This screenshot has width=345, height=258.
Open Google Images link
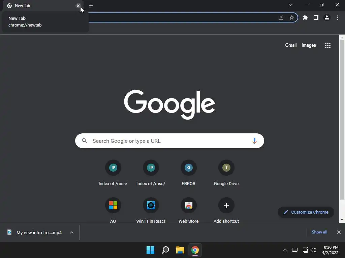309,45
